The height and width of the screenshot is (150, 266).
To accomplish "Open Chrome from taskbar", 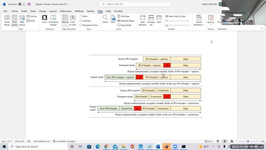I will 106,146.
